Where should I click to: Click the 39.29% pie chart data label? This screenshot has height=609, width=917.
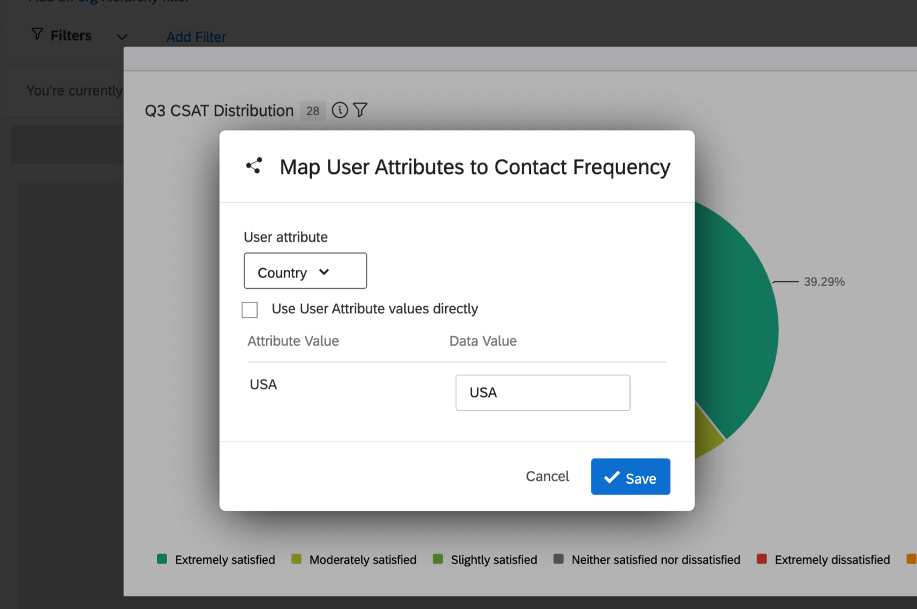pos(824,281)
